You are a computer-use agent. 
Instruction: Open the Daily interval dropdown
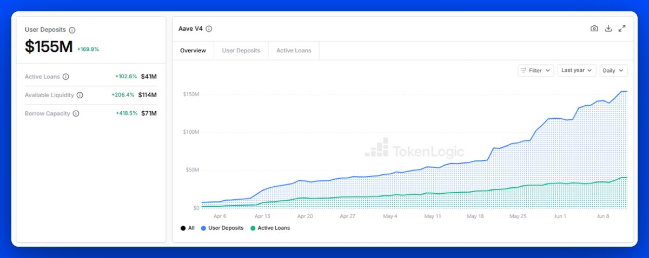(x=613, y=70)
